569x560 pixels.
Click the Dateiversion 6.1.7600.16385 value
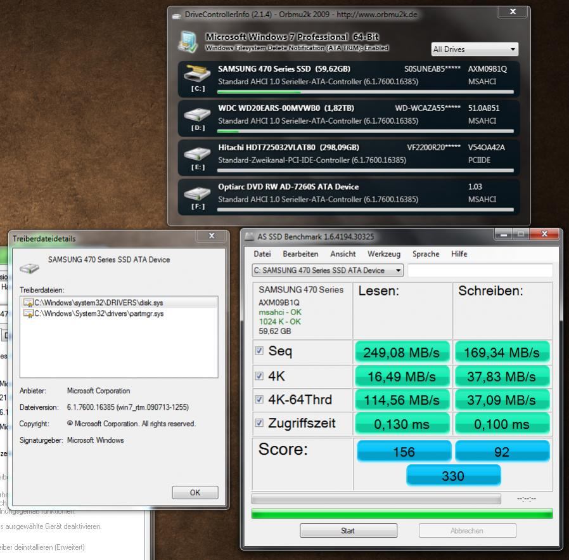128,407
